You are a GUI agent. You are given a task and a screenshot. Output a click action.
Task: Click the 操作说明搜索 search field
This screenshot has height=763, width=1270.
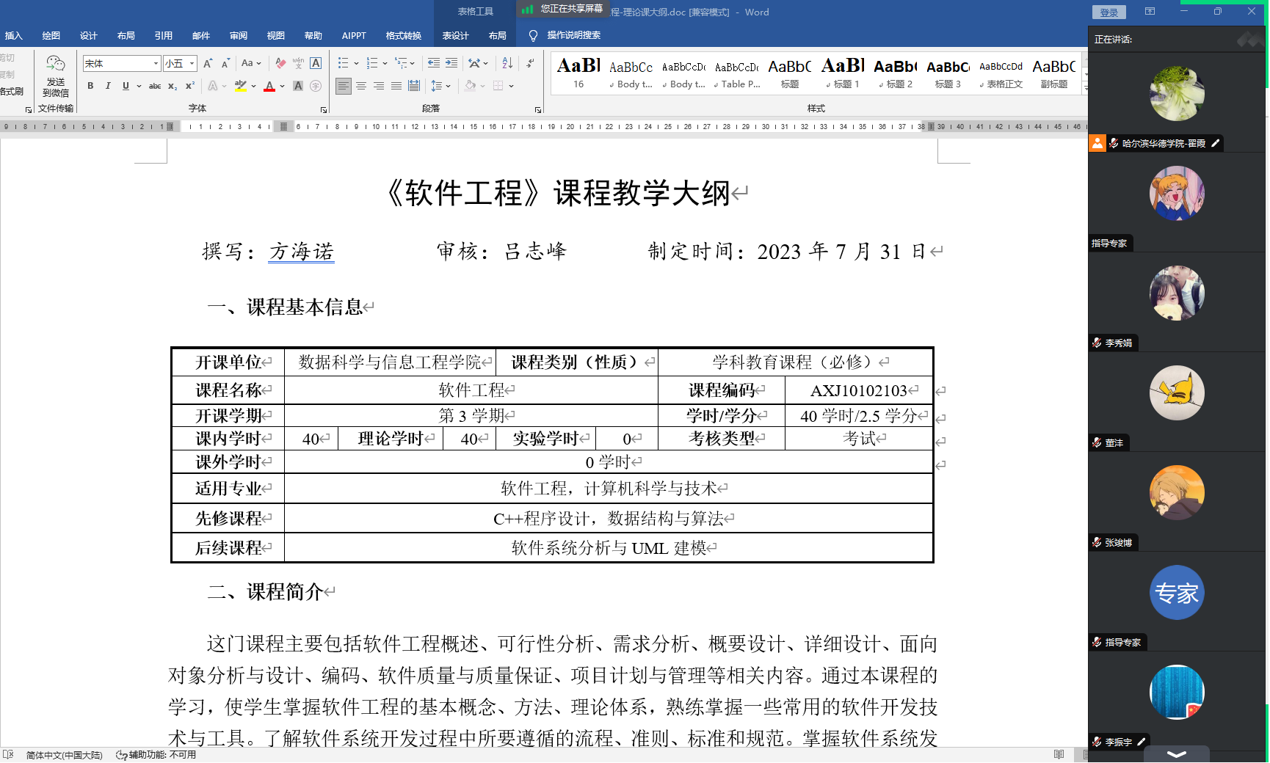pos(573,35)
